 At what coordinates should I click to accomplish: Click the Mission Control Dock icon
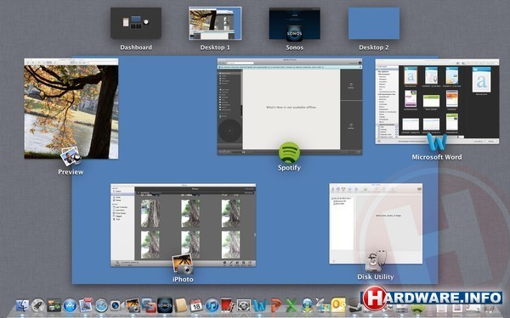(54, 305)
